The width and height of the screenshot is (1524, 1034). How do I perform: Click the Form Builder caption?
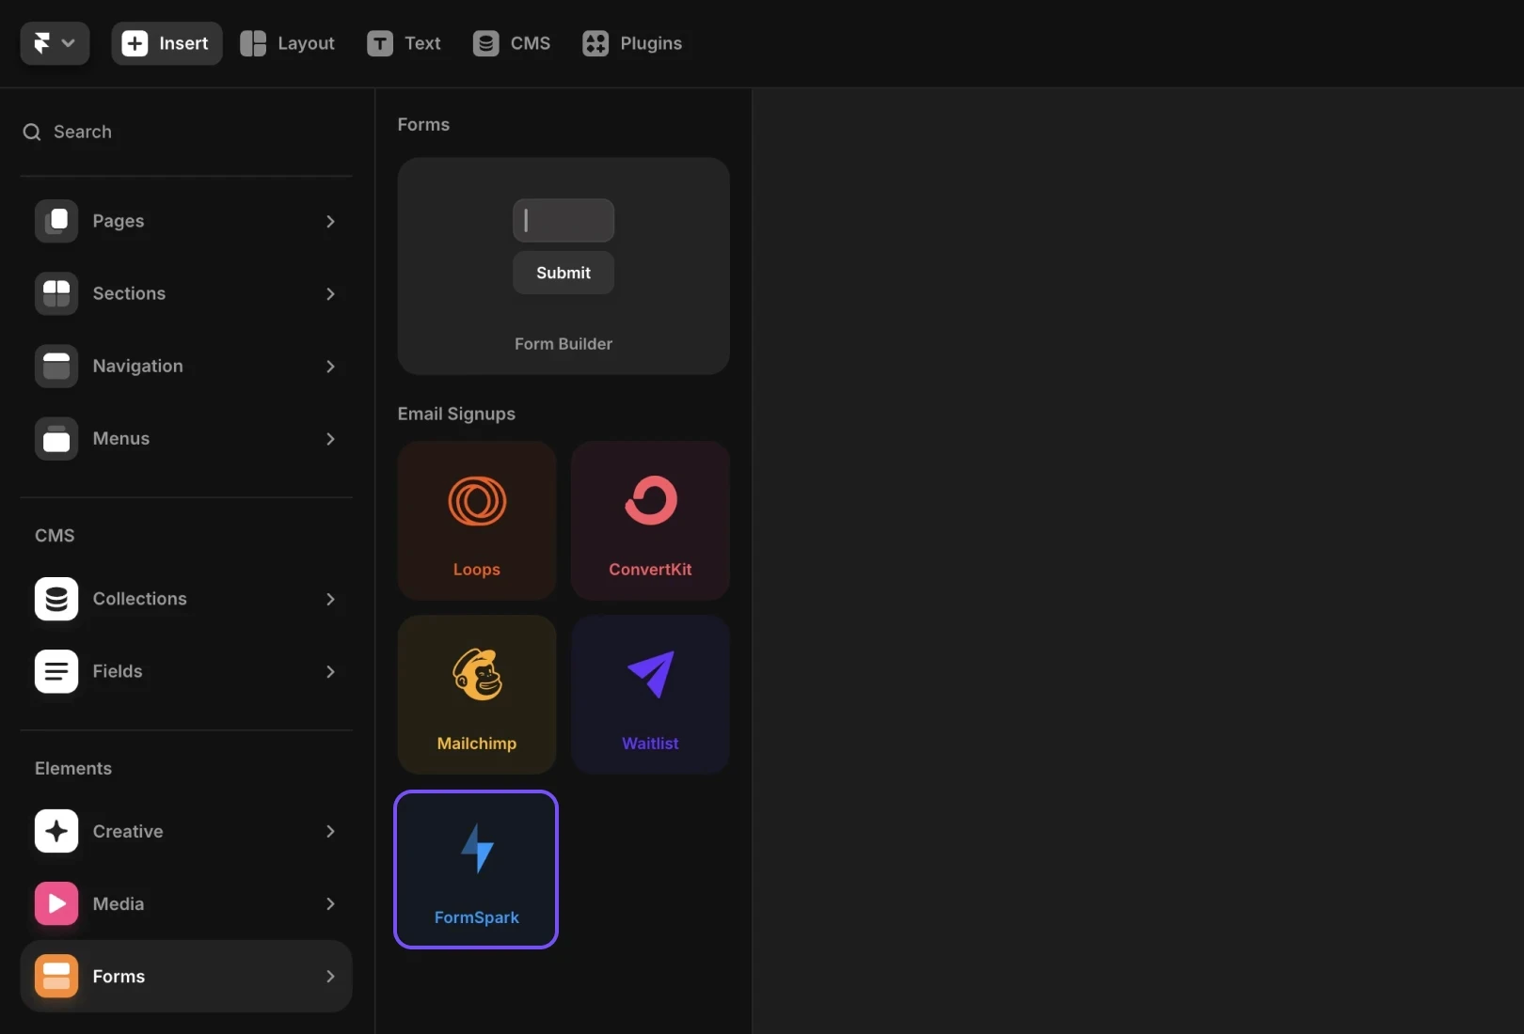(x=564, y=344)
